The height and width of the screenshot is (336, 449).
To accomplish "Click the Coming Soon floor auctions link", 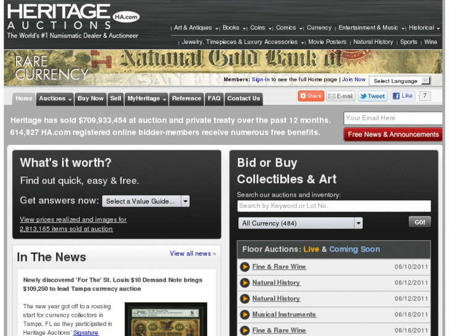I will [355, 249].
